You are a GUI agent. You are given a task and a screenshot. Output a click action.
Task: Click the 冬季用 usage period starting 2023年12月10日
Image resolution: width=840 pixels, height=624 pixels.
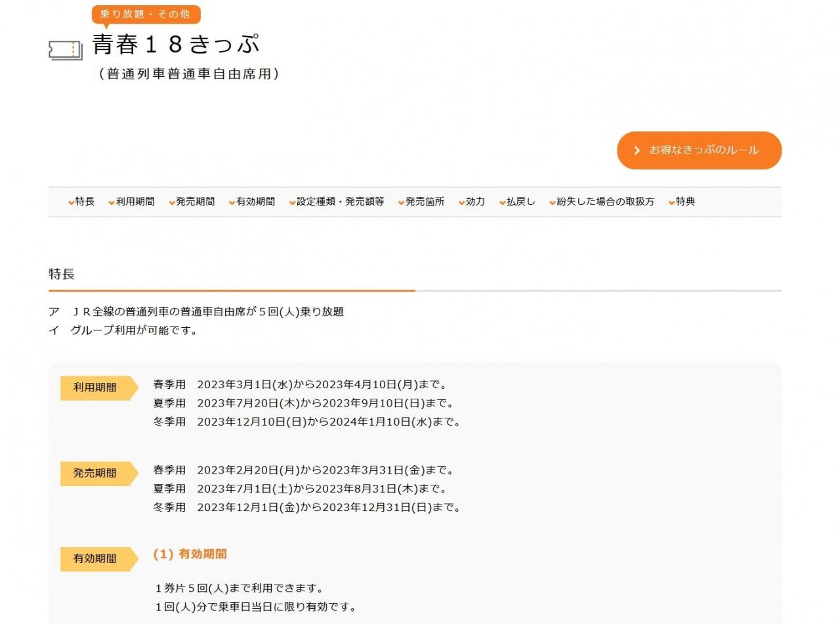307,422
